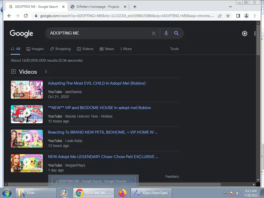
Task: Play the 13:29 iamSanna video thumbnail
Action: click(x=27, y=90)
